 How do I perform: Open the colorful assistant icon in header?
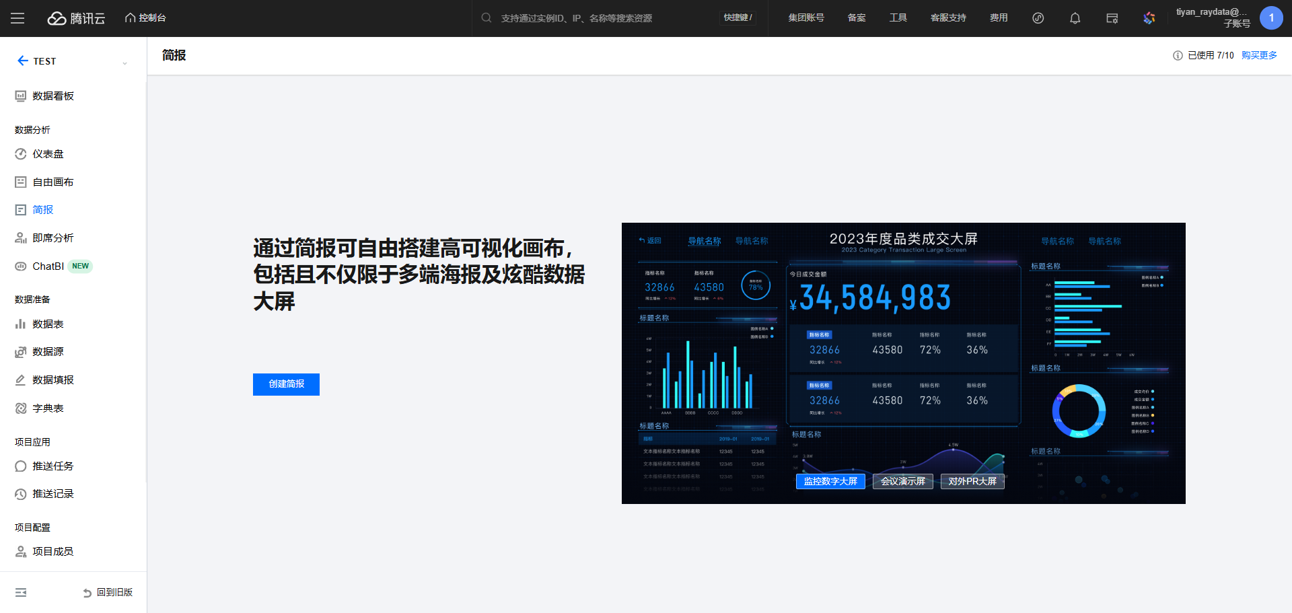pos(1149,18)
